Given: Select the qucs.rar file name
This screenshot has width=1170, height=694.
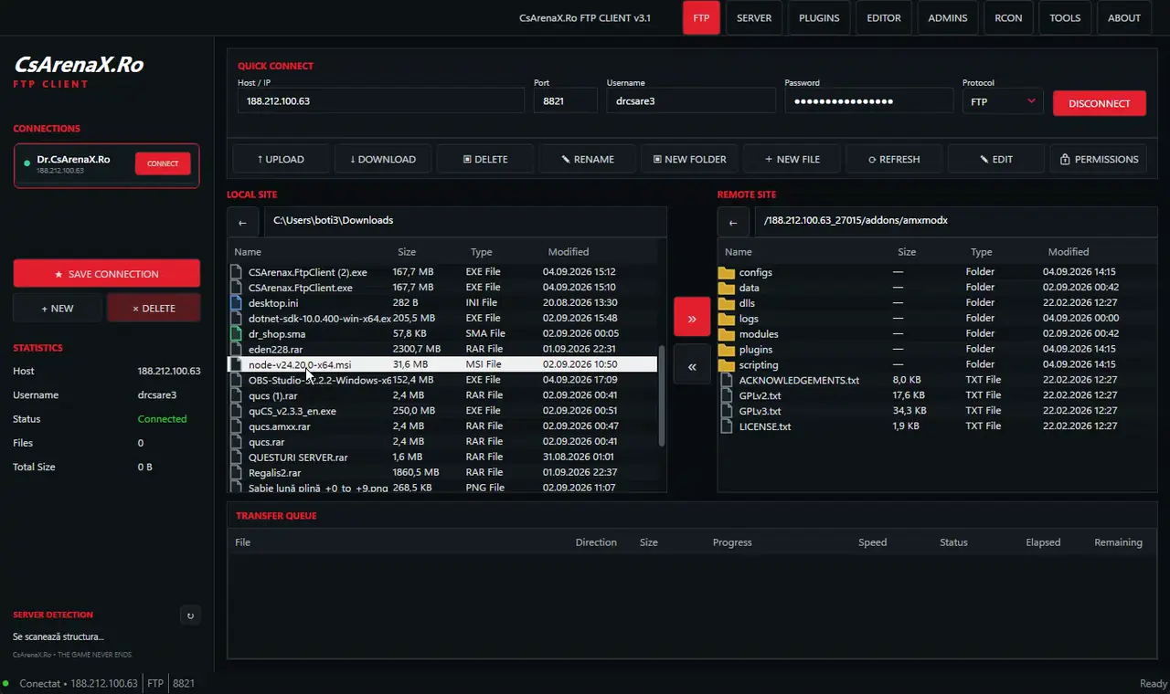Looking at the screenshot, I should pos(266,442).
